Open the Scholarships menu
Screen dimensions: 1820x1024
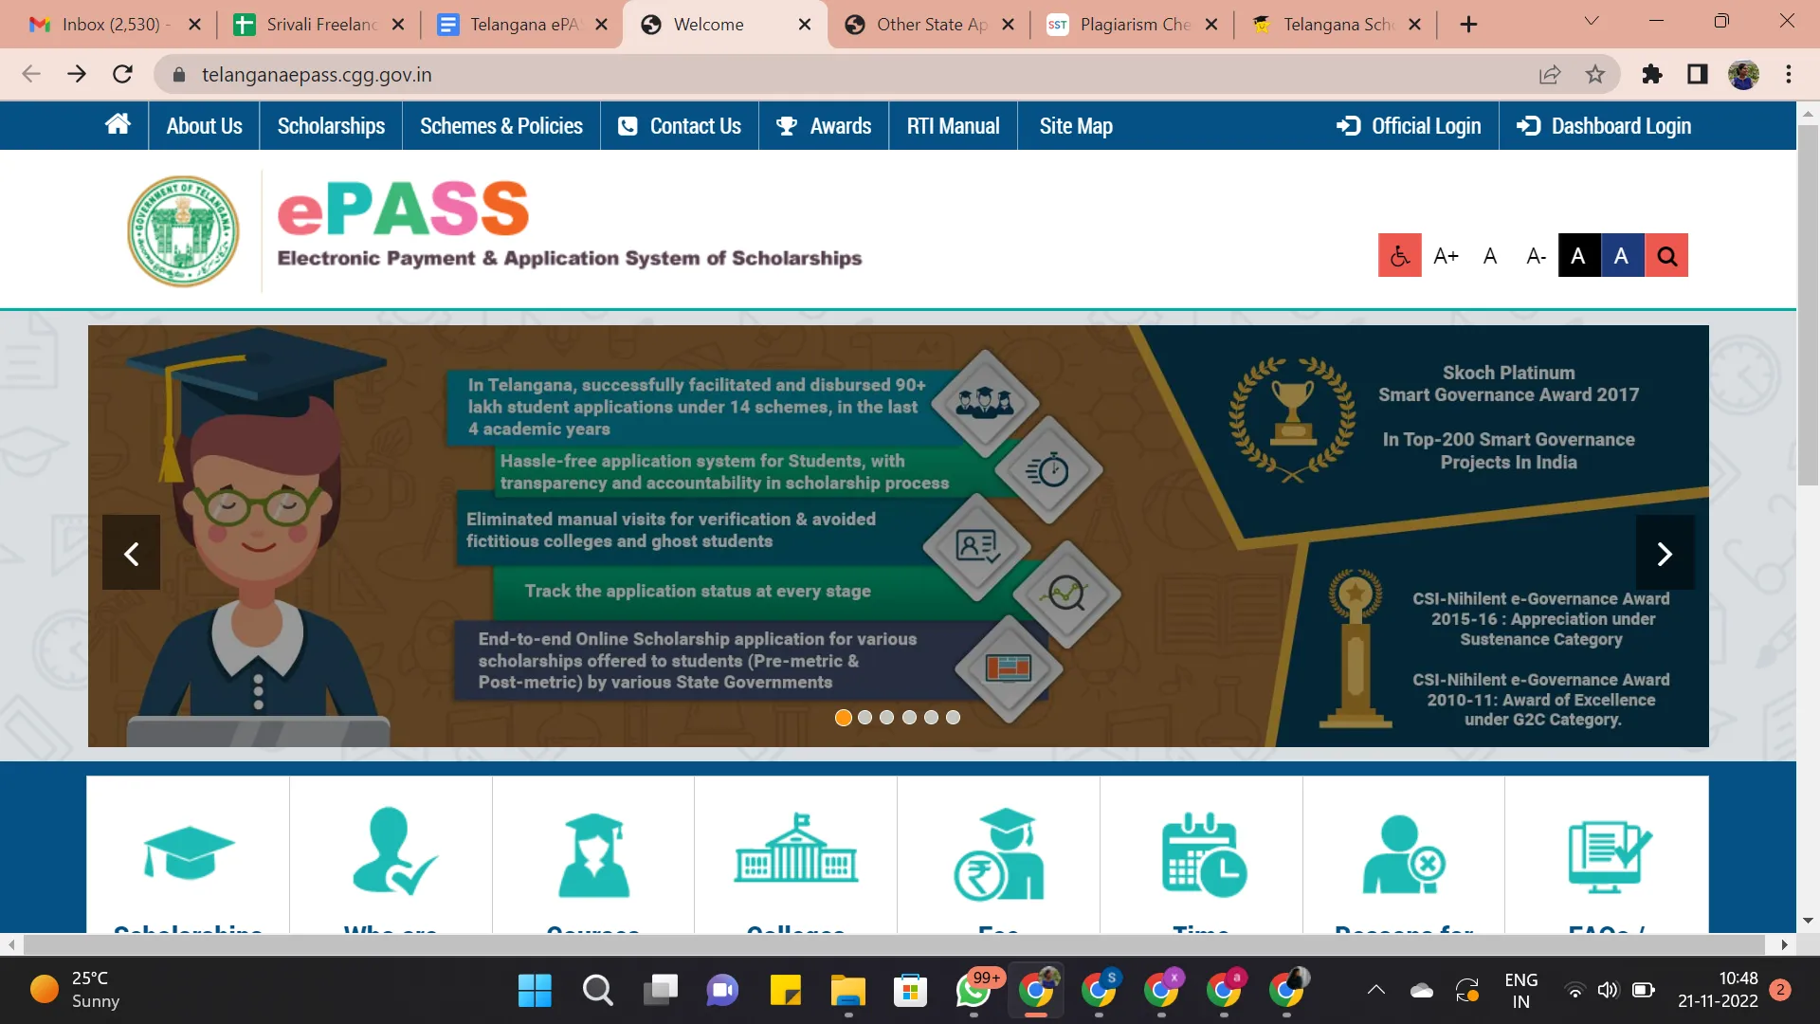pyautogui.click(x=331, y=126)
